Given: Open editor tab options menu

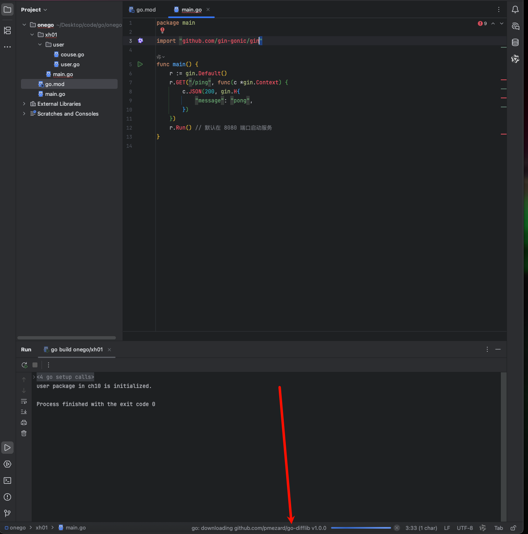Looking at the screenshot, I should click(x=499, y=9).
